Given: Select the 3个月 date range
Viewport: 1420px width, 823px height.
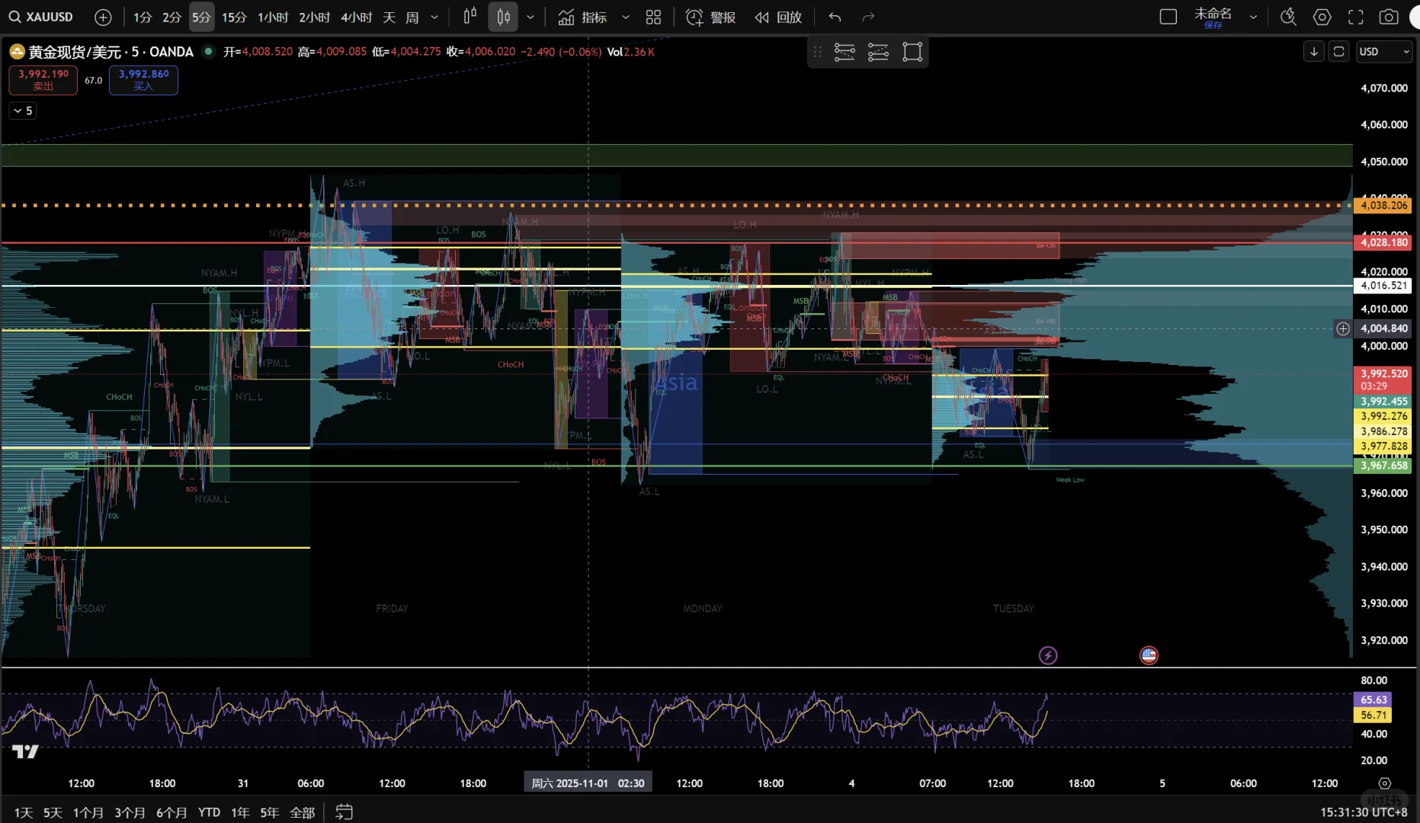Looking at the screenshot, I should (x=130, y=812).
